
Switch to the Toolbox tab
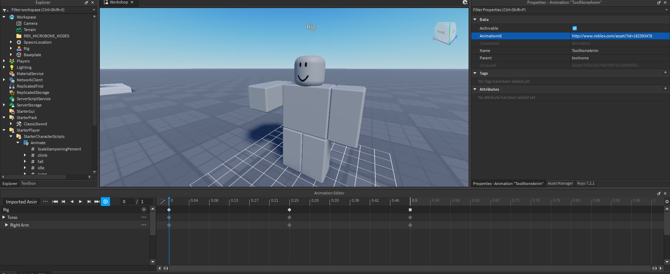[x=28, y=183]
